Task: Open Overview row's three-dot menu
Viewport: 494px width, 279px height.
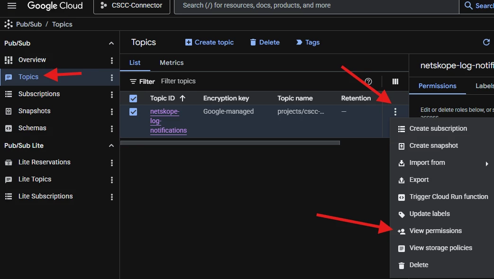Action: (112, 61)
